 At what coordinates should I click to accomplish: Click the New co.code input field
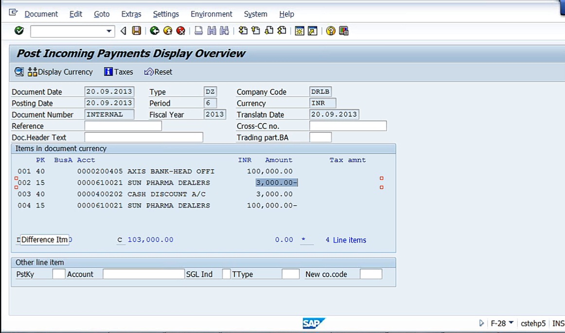371,274
